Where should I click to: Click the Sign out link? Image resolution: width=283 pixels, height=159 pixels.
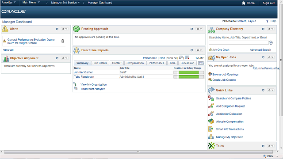(x=268, y=3)
